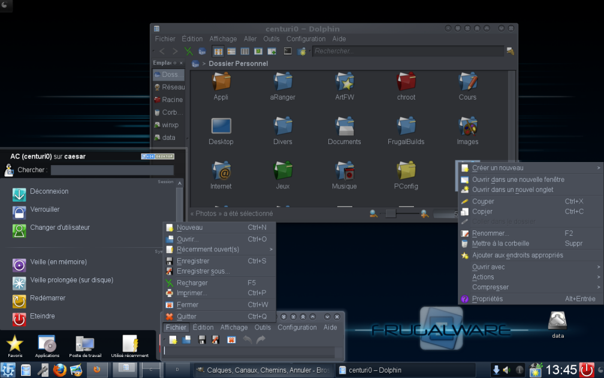
Task: Open the Appli folder
Action: (x=221, y=87)
